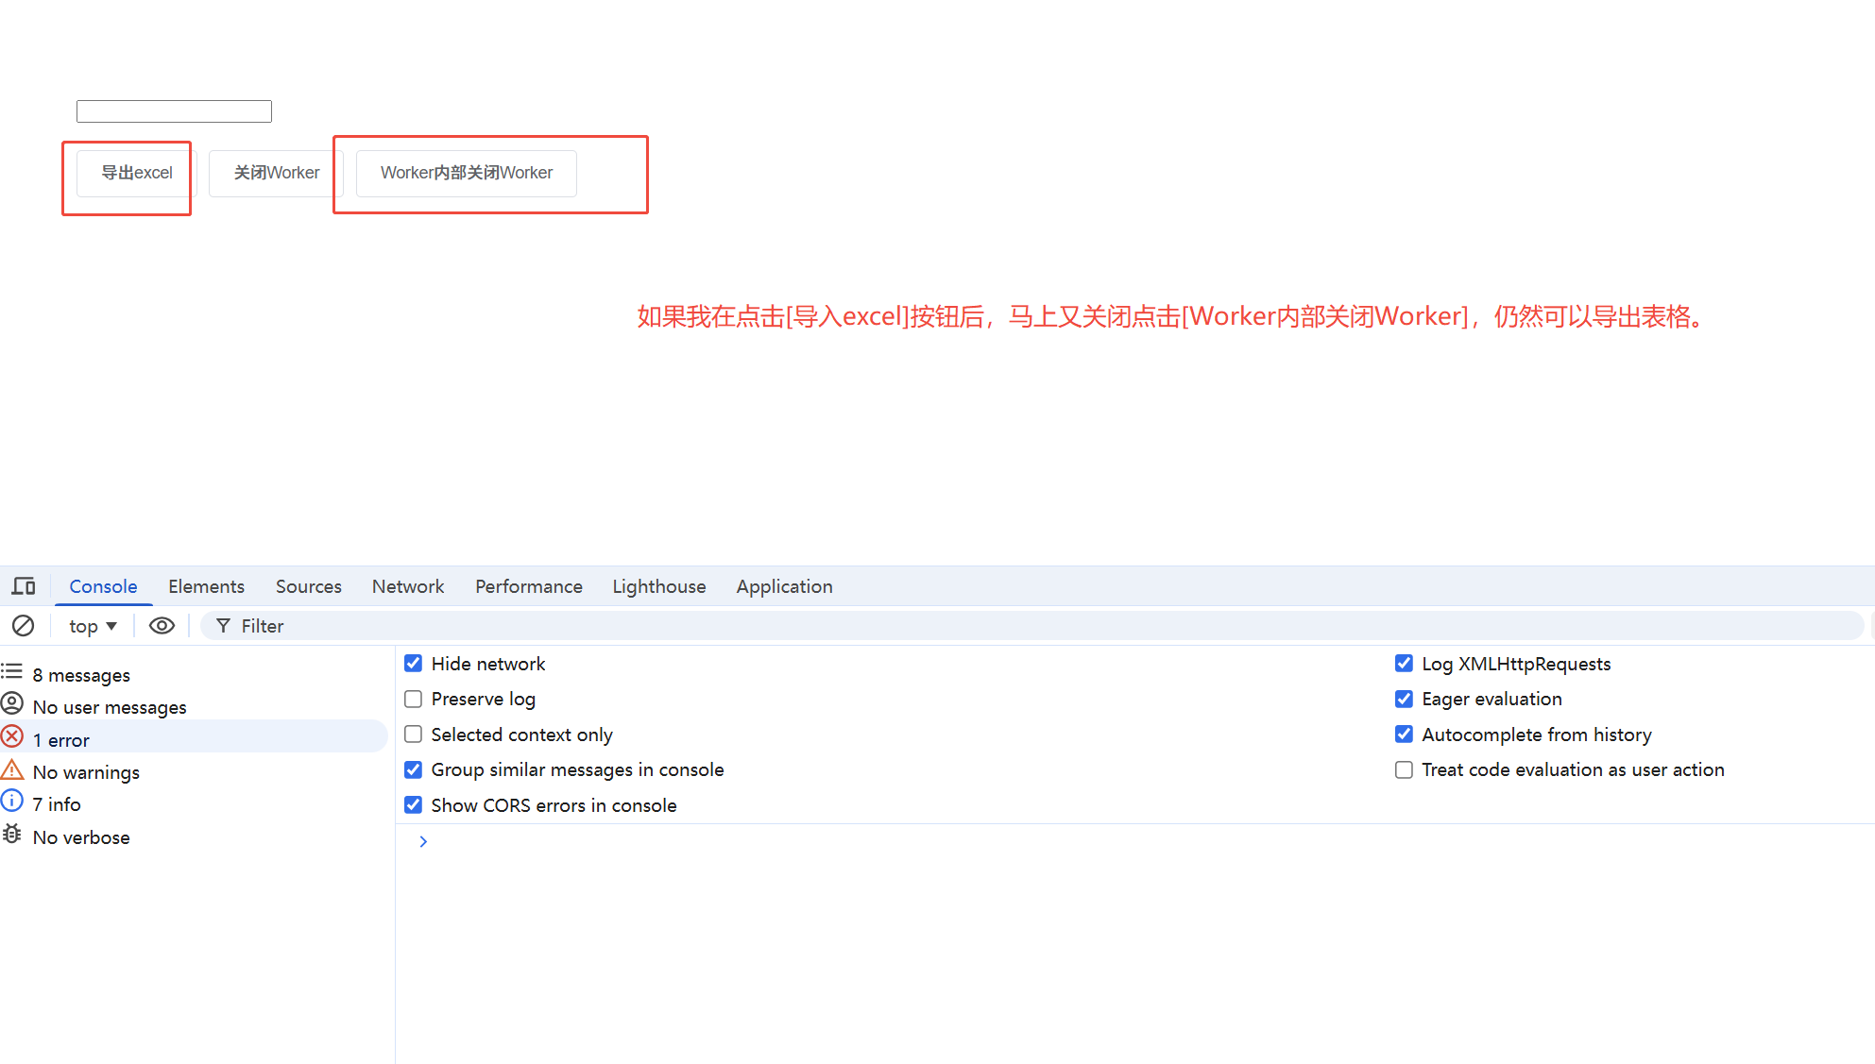
Task: Click the filter funnel icon
Action: pyautogui.click(x=223, y=626)
